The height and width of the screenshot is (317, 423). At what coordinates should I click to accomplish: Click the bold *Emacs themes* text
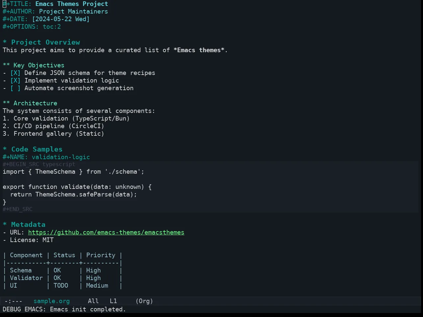click(x=199, y=50)
